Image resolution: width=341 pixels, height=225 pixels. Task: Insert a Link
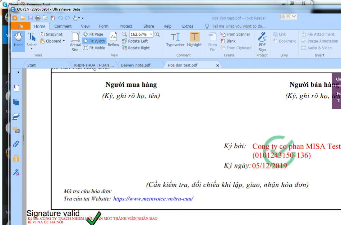(x=279, y=34)
